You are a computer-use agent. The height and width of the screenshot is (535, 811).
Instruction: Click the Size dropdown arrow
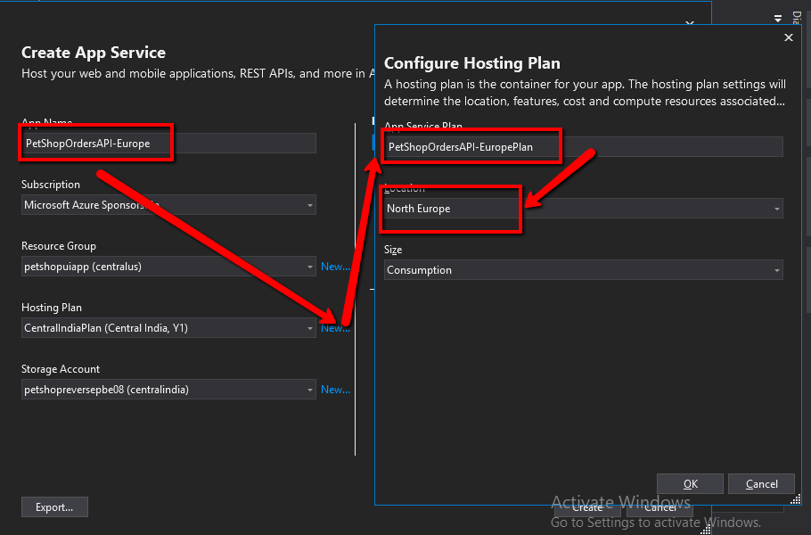776,270
